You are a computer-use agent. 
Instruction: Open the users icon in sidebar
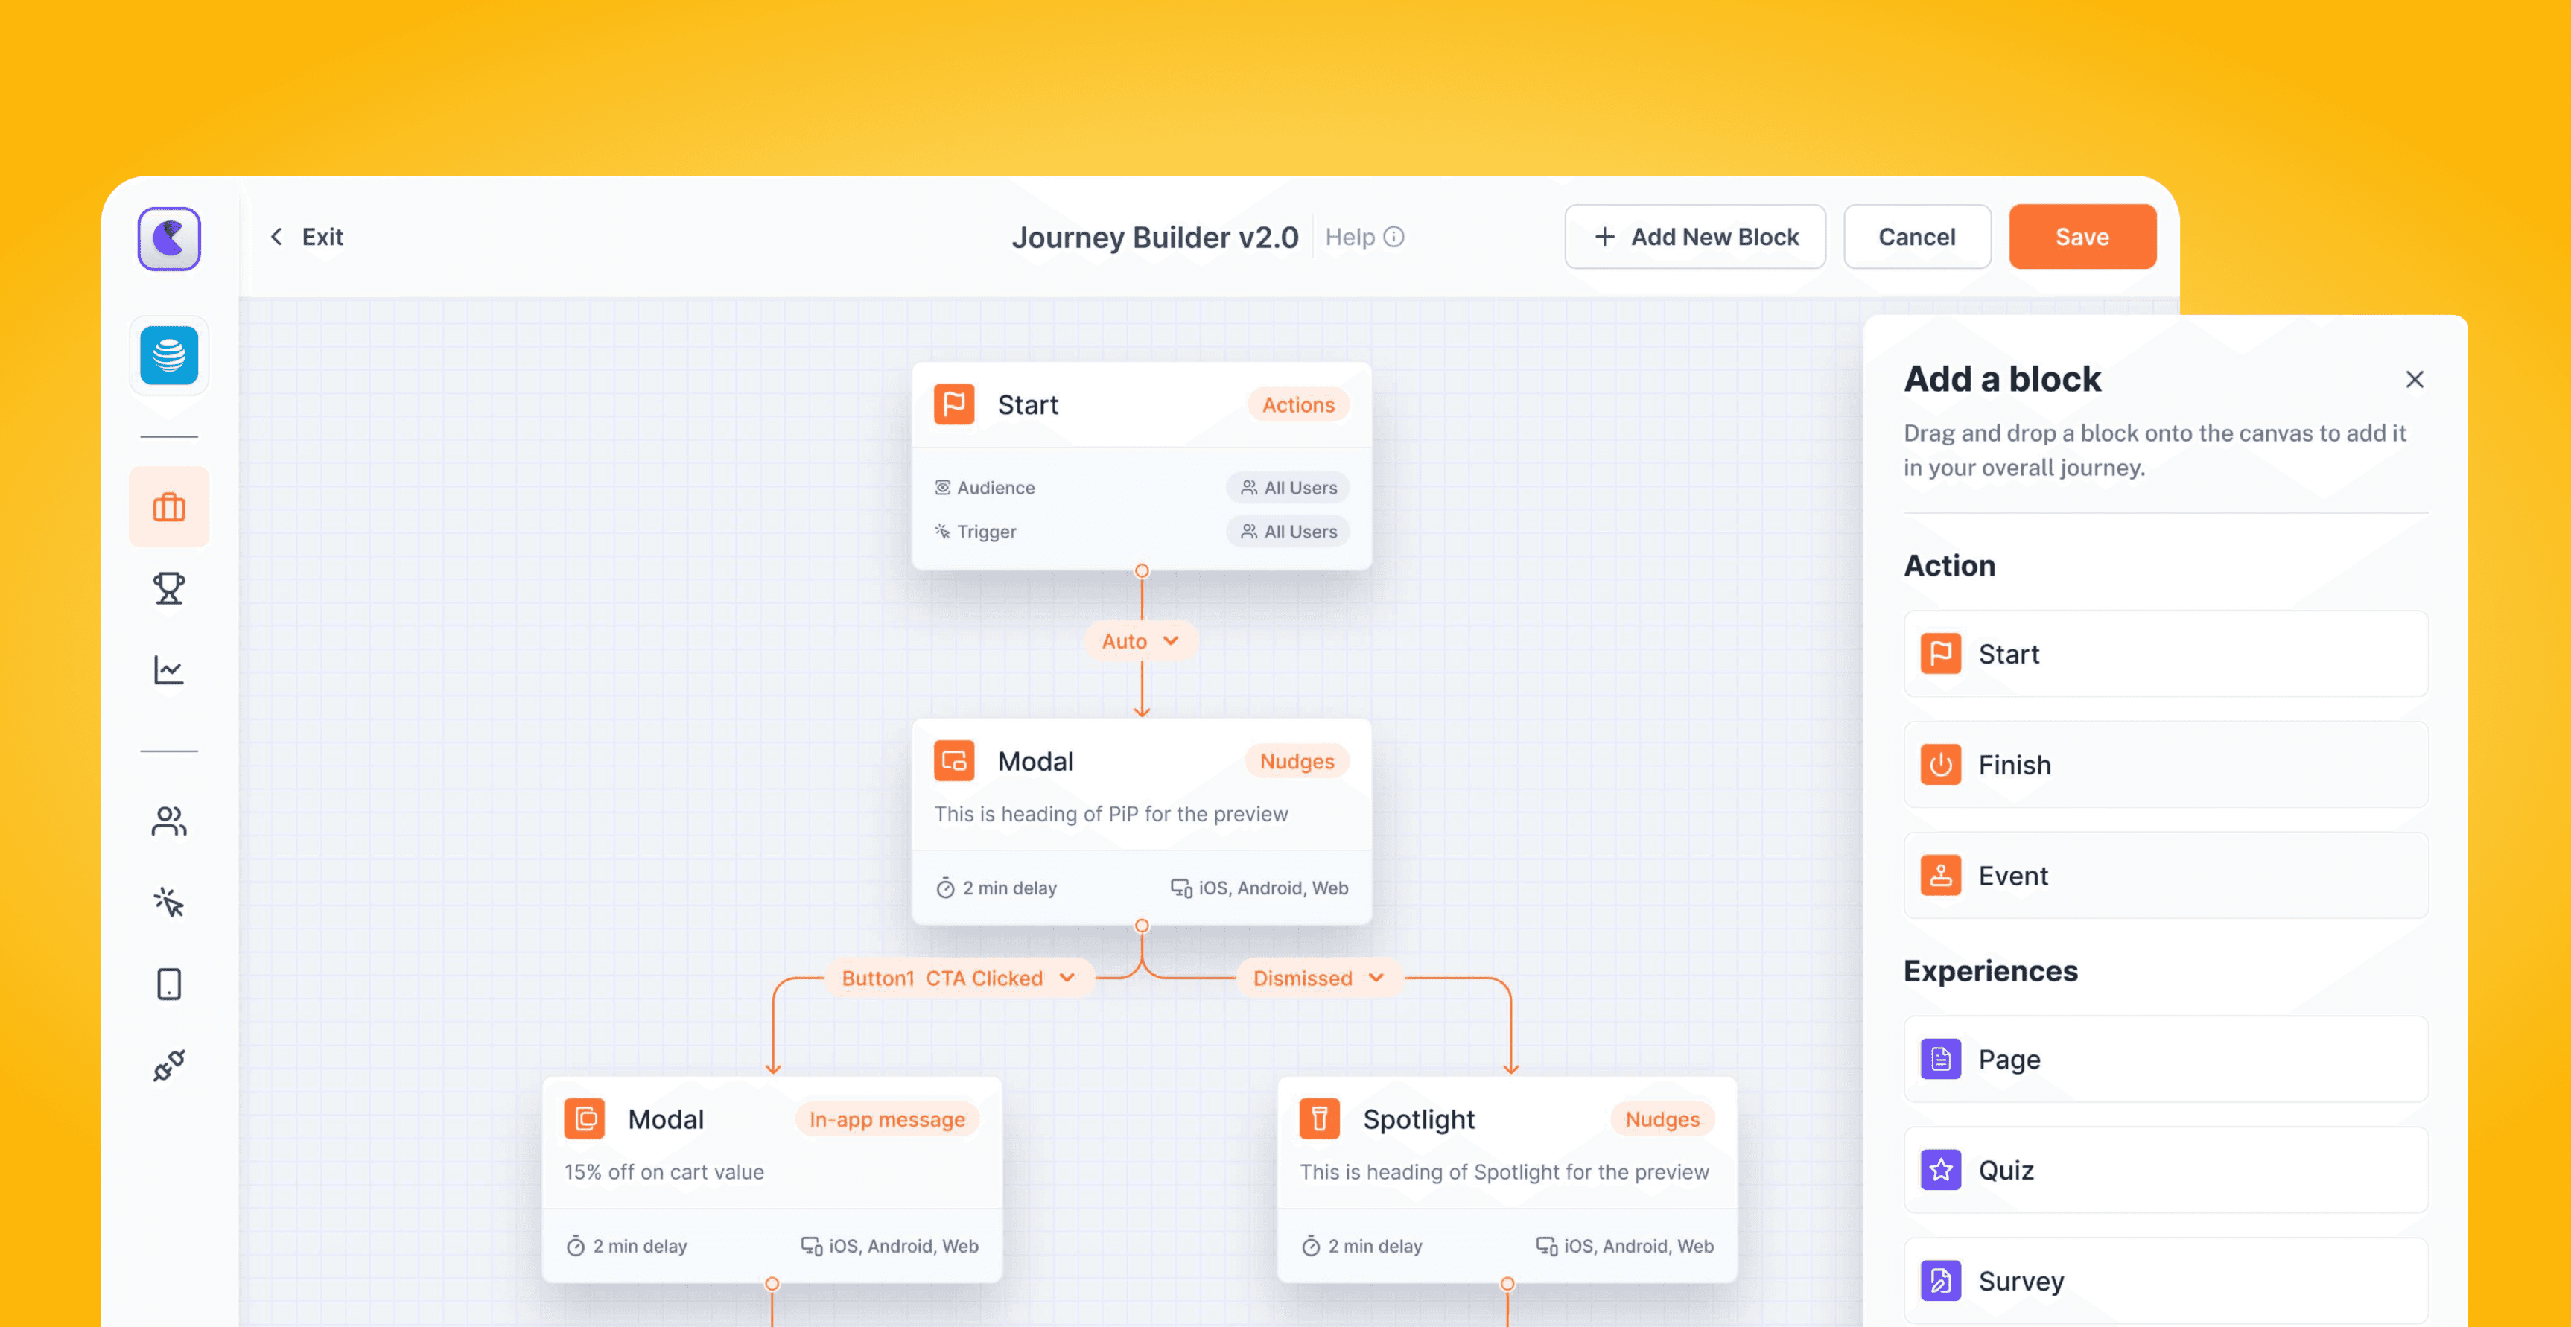[x=168, y=821]
